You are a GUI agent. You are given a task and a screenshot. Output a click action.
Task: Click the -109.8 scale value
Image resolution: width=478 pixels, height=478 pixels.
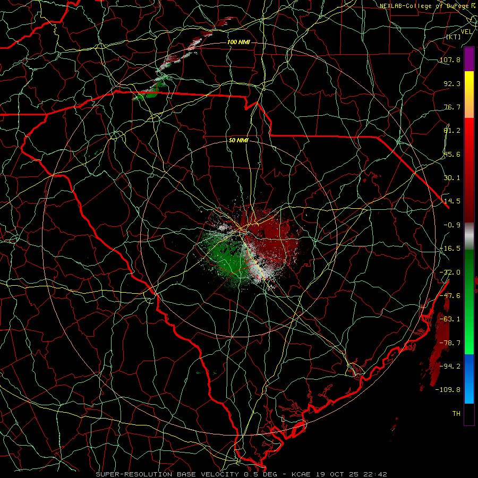tap(448, 390)
